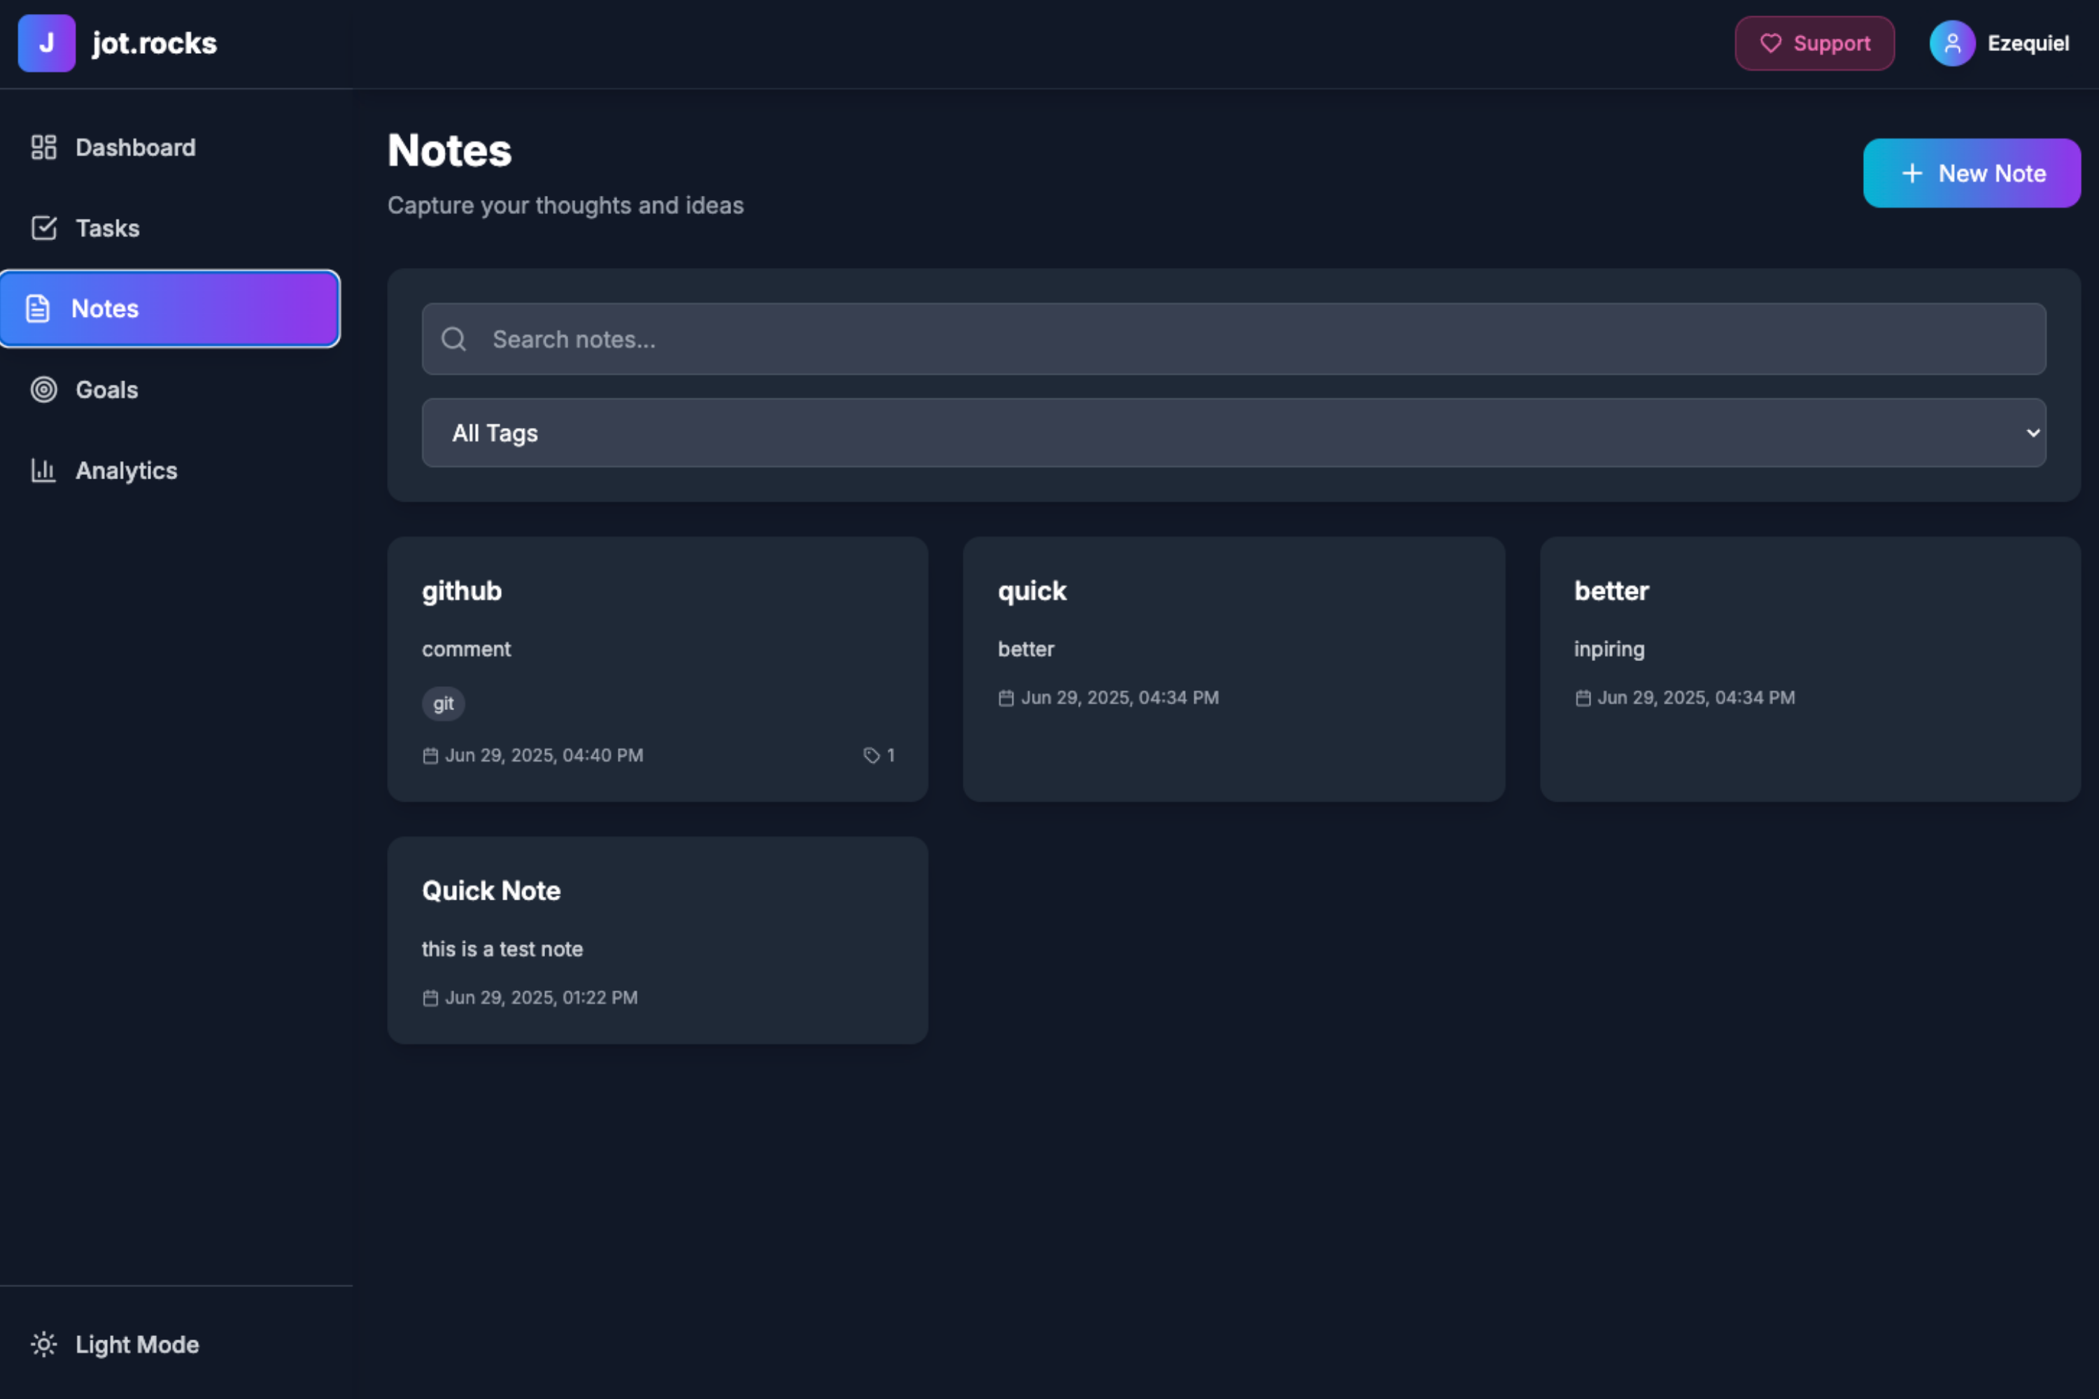Go to the Analytics sidebar page

[x=126, y=470]
